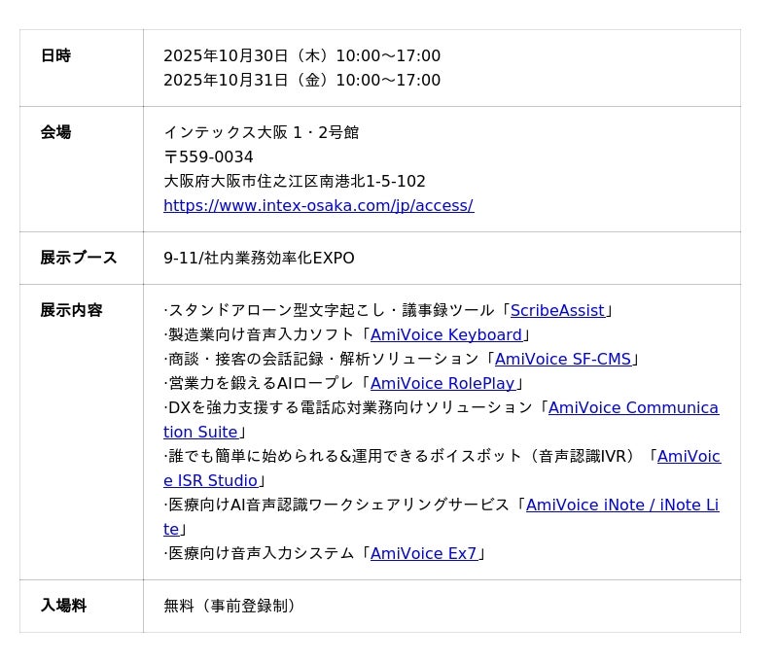Click the AmiVoice ISR Studio link
The height and width of the screenshot is (662, 778).
pos(688,457)
